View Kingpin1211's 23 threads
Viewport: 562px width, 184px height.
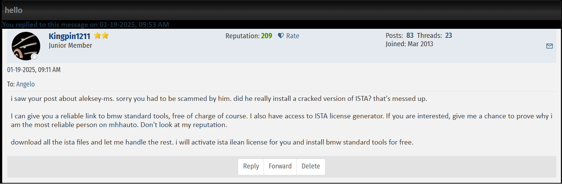(x=449, y=36)
